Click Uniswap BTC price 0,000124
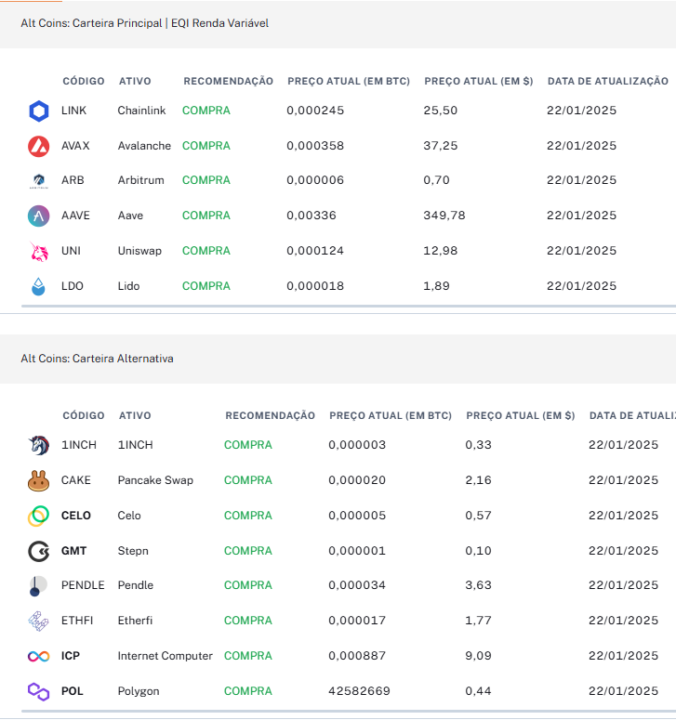Viewport: 676px width, 720px height. tap(315, 251)
